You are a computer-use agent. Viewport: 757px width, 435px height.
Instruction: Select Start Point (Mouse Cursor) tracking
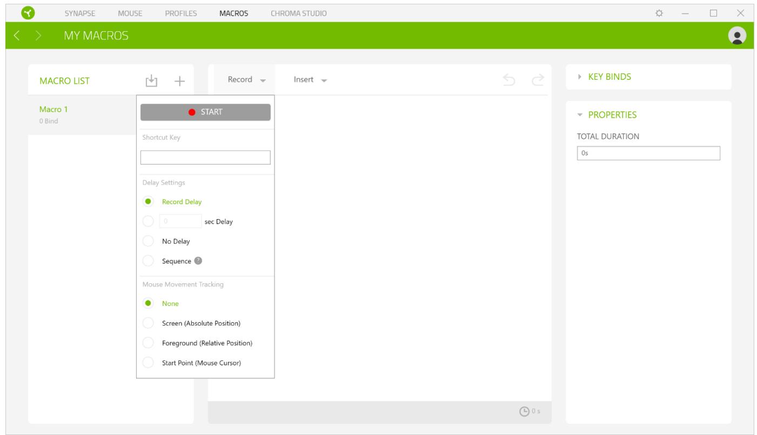148,363
